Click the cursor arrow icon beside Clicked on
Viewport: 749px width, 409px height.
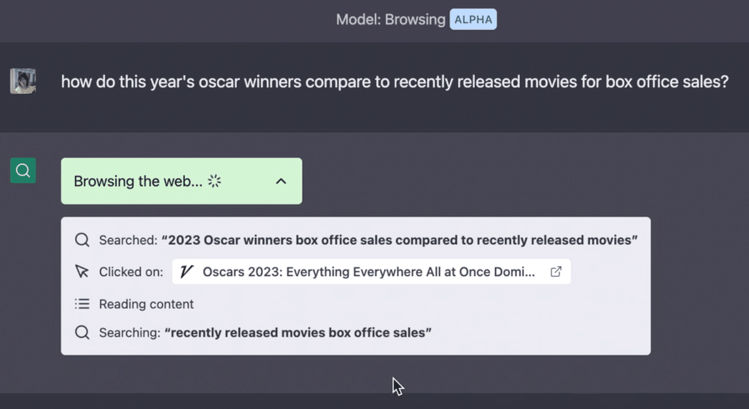pos(82,272)
